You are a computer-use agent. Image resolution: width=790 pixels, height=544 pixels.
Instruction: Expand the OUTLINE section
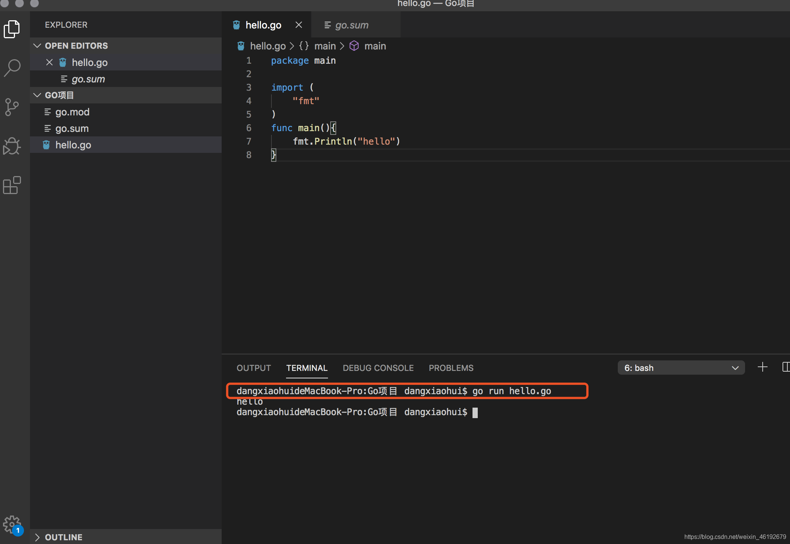click(x=125, y=537)
